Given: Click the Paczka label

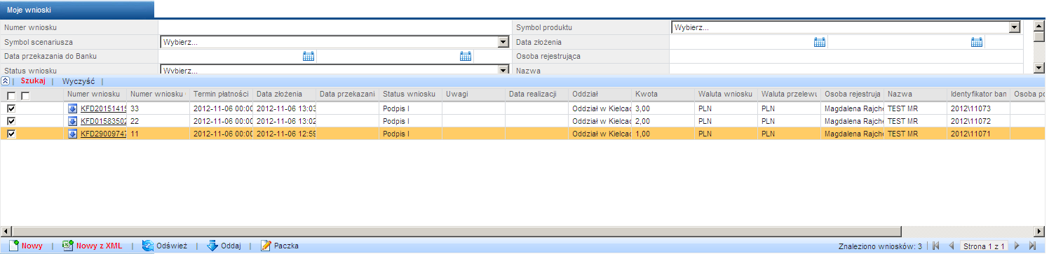Looking at the screenshot, I should pos(286,246).
